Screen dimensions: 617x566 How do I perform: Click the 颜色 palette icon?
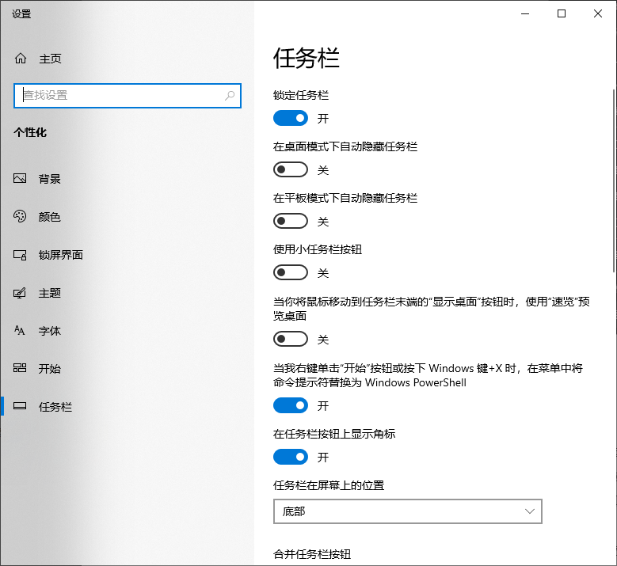point(20,216)
